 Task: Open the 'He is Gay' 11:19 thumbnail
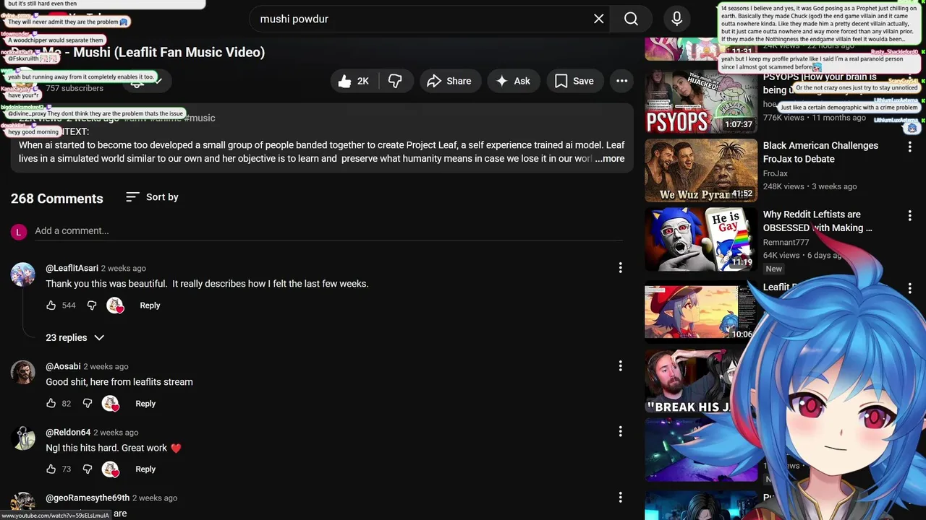(701, 239)
